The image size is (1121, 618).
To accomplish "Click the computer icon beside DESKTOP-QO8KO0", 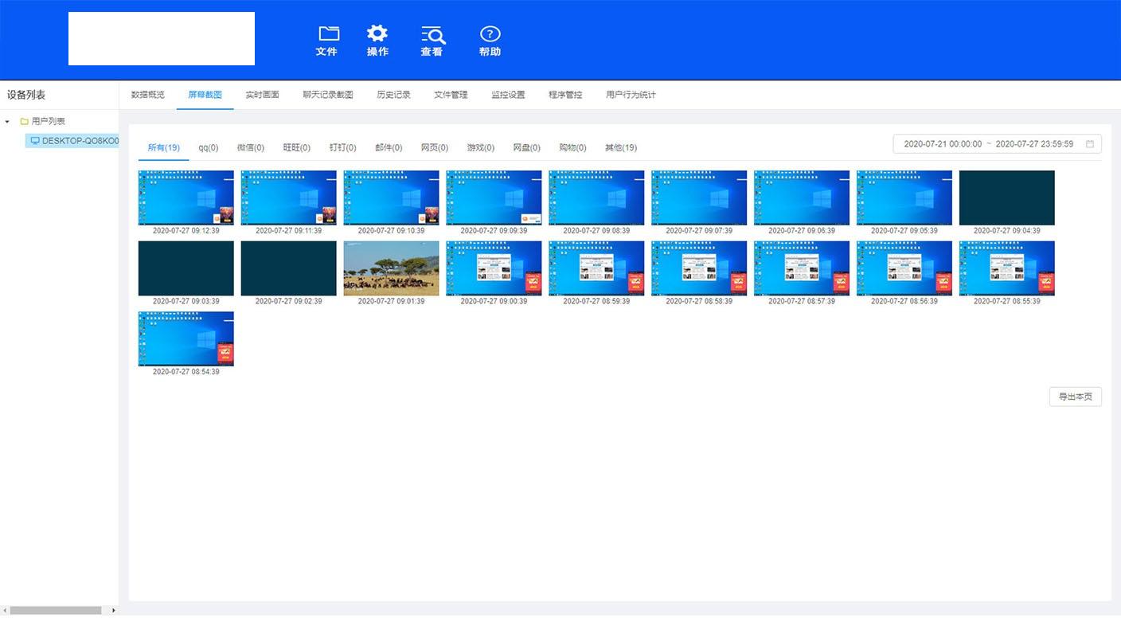I will 35,141.
